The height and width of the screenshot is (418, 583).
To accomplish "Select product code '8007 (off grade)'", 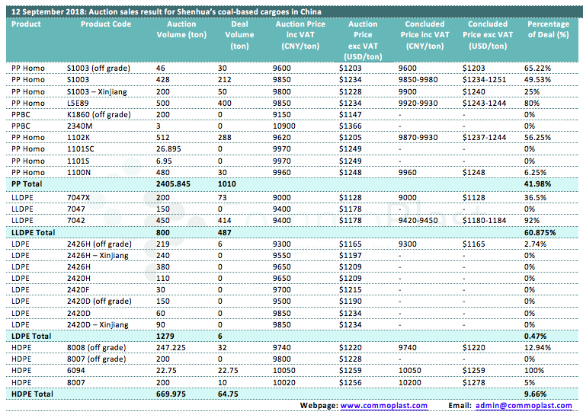I will point(96,359).
